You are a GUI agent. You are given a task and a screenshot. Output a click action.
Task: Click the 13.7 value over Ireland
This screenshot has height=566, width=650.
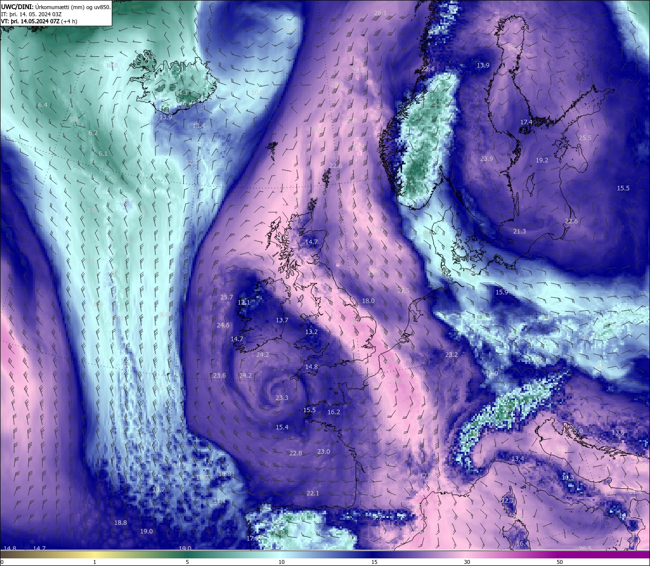coord(282,320)
